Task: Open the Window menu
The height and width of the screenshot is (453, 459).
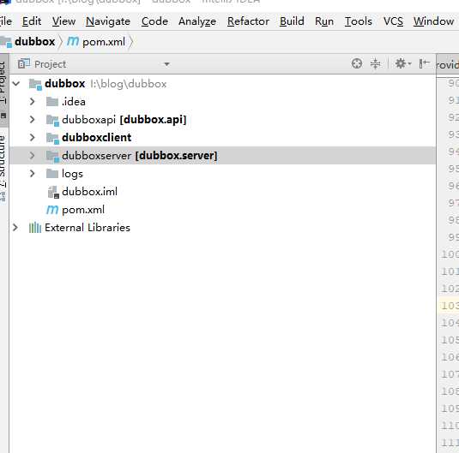Action: coord(433,21)
